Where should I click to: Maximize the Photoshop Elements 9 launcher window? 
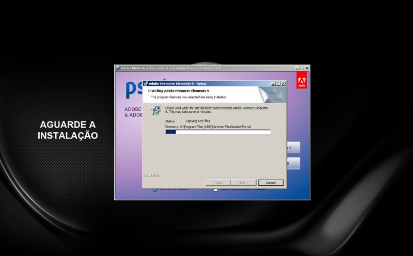(x=301, y=68)
